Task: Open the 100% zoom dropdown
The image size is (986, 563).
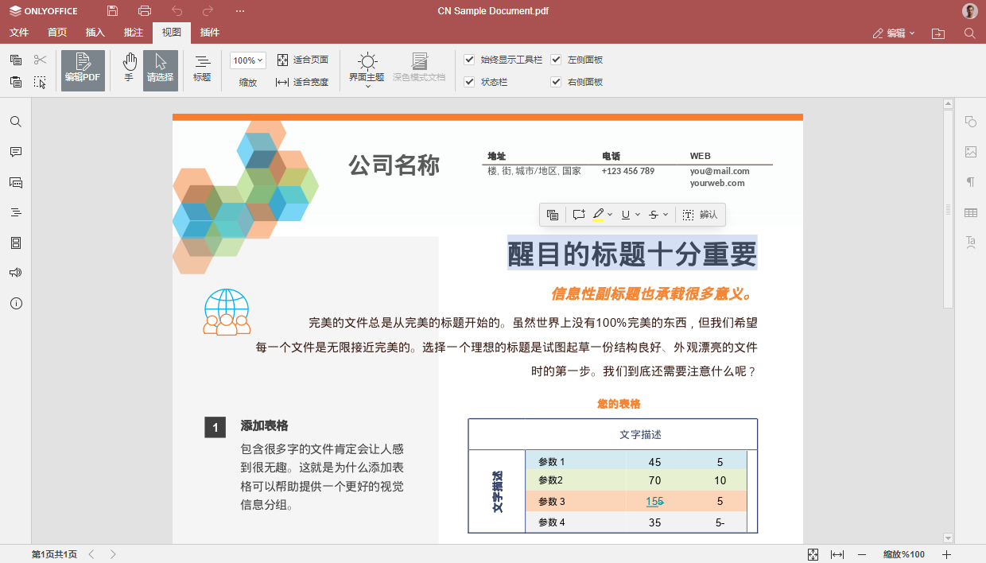Action: click(248, 60)
